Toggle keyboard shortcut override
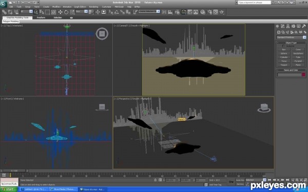This screenshot has width=308, height=192. click(x=104, y=12)
